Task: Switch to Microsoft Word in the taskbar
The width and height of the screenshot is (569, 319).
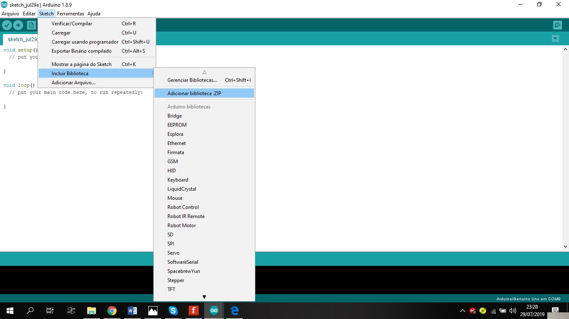Action: point(132,310)
